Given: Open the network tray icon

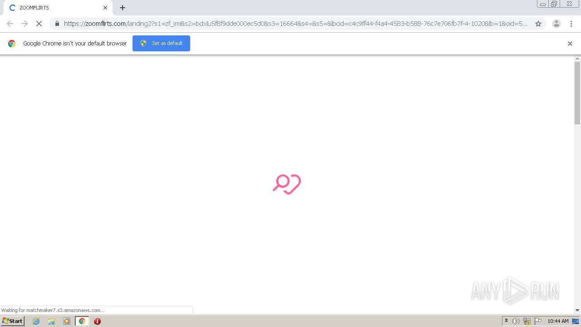Looking at the screenshot, I should 527,321.
